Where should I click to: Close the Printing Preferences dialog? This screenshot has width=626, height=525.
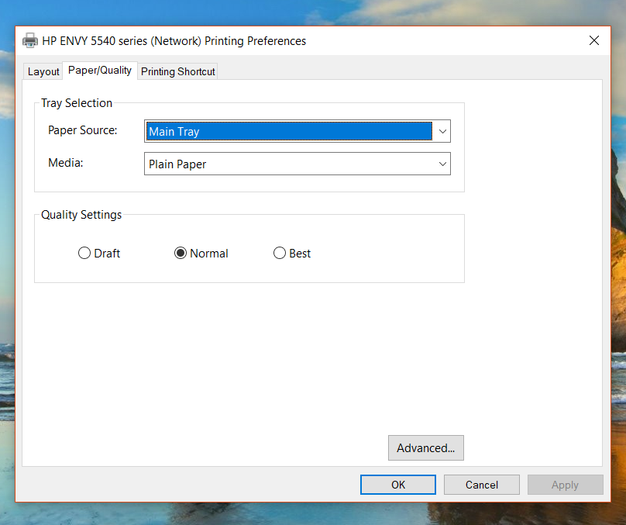tap(594, 40)
